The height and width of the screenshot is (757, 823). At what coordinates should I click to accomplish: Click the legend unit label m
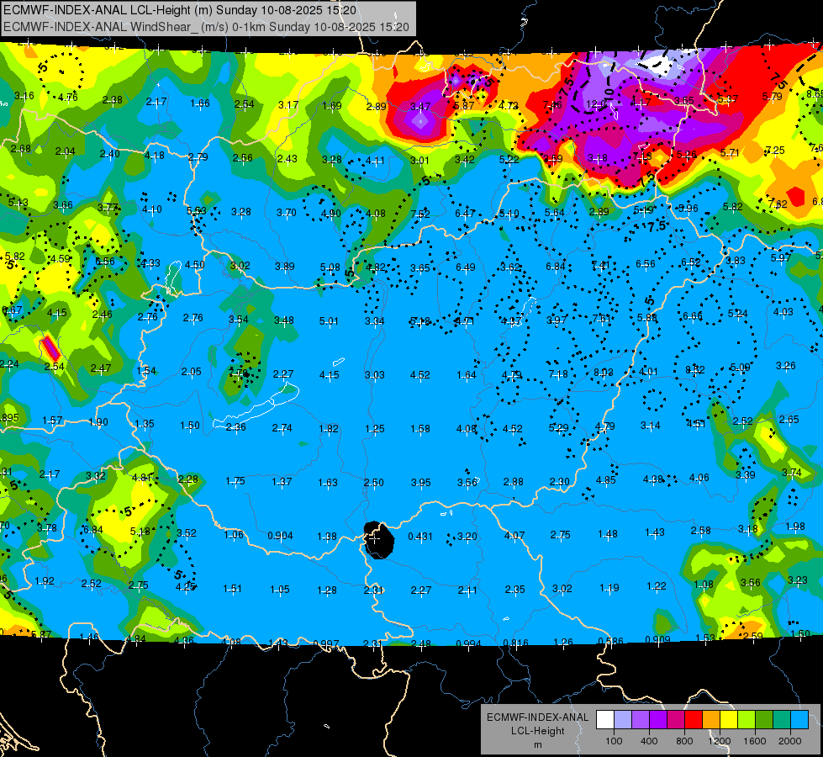(537, 745)
